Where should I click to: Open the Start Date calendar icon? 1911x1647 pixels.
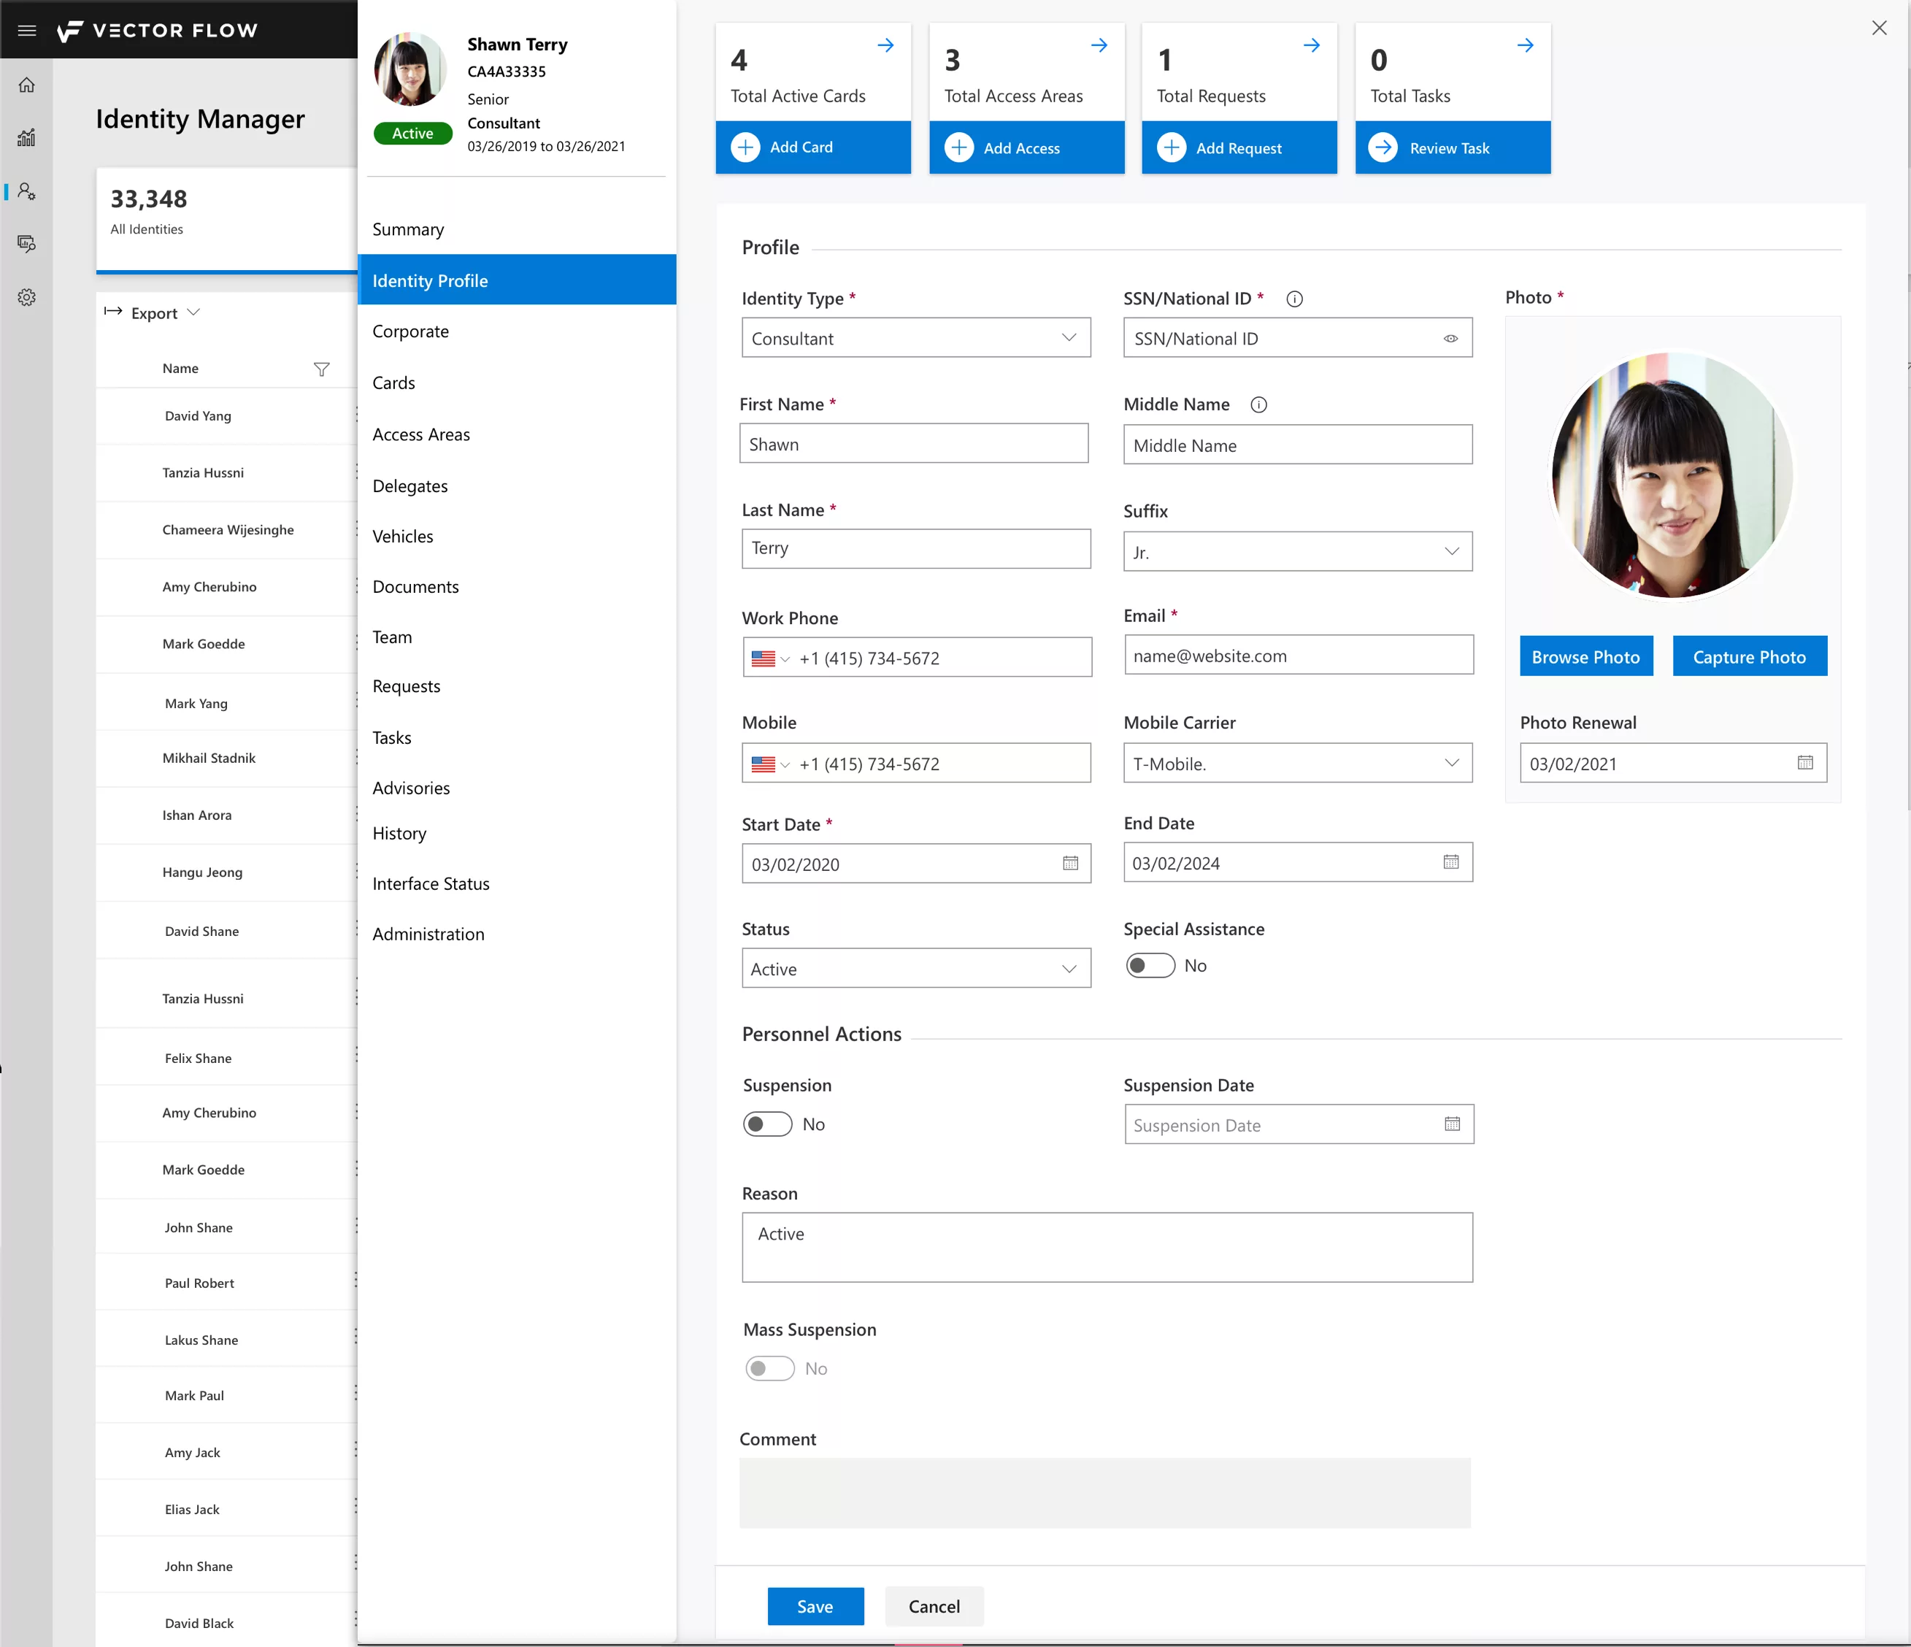coord(1070,864)
